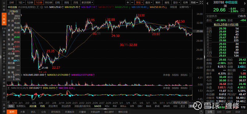This screenshot has height=114, width=247.
Task: Click the 筹码 button
Action: (158, 2)
